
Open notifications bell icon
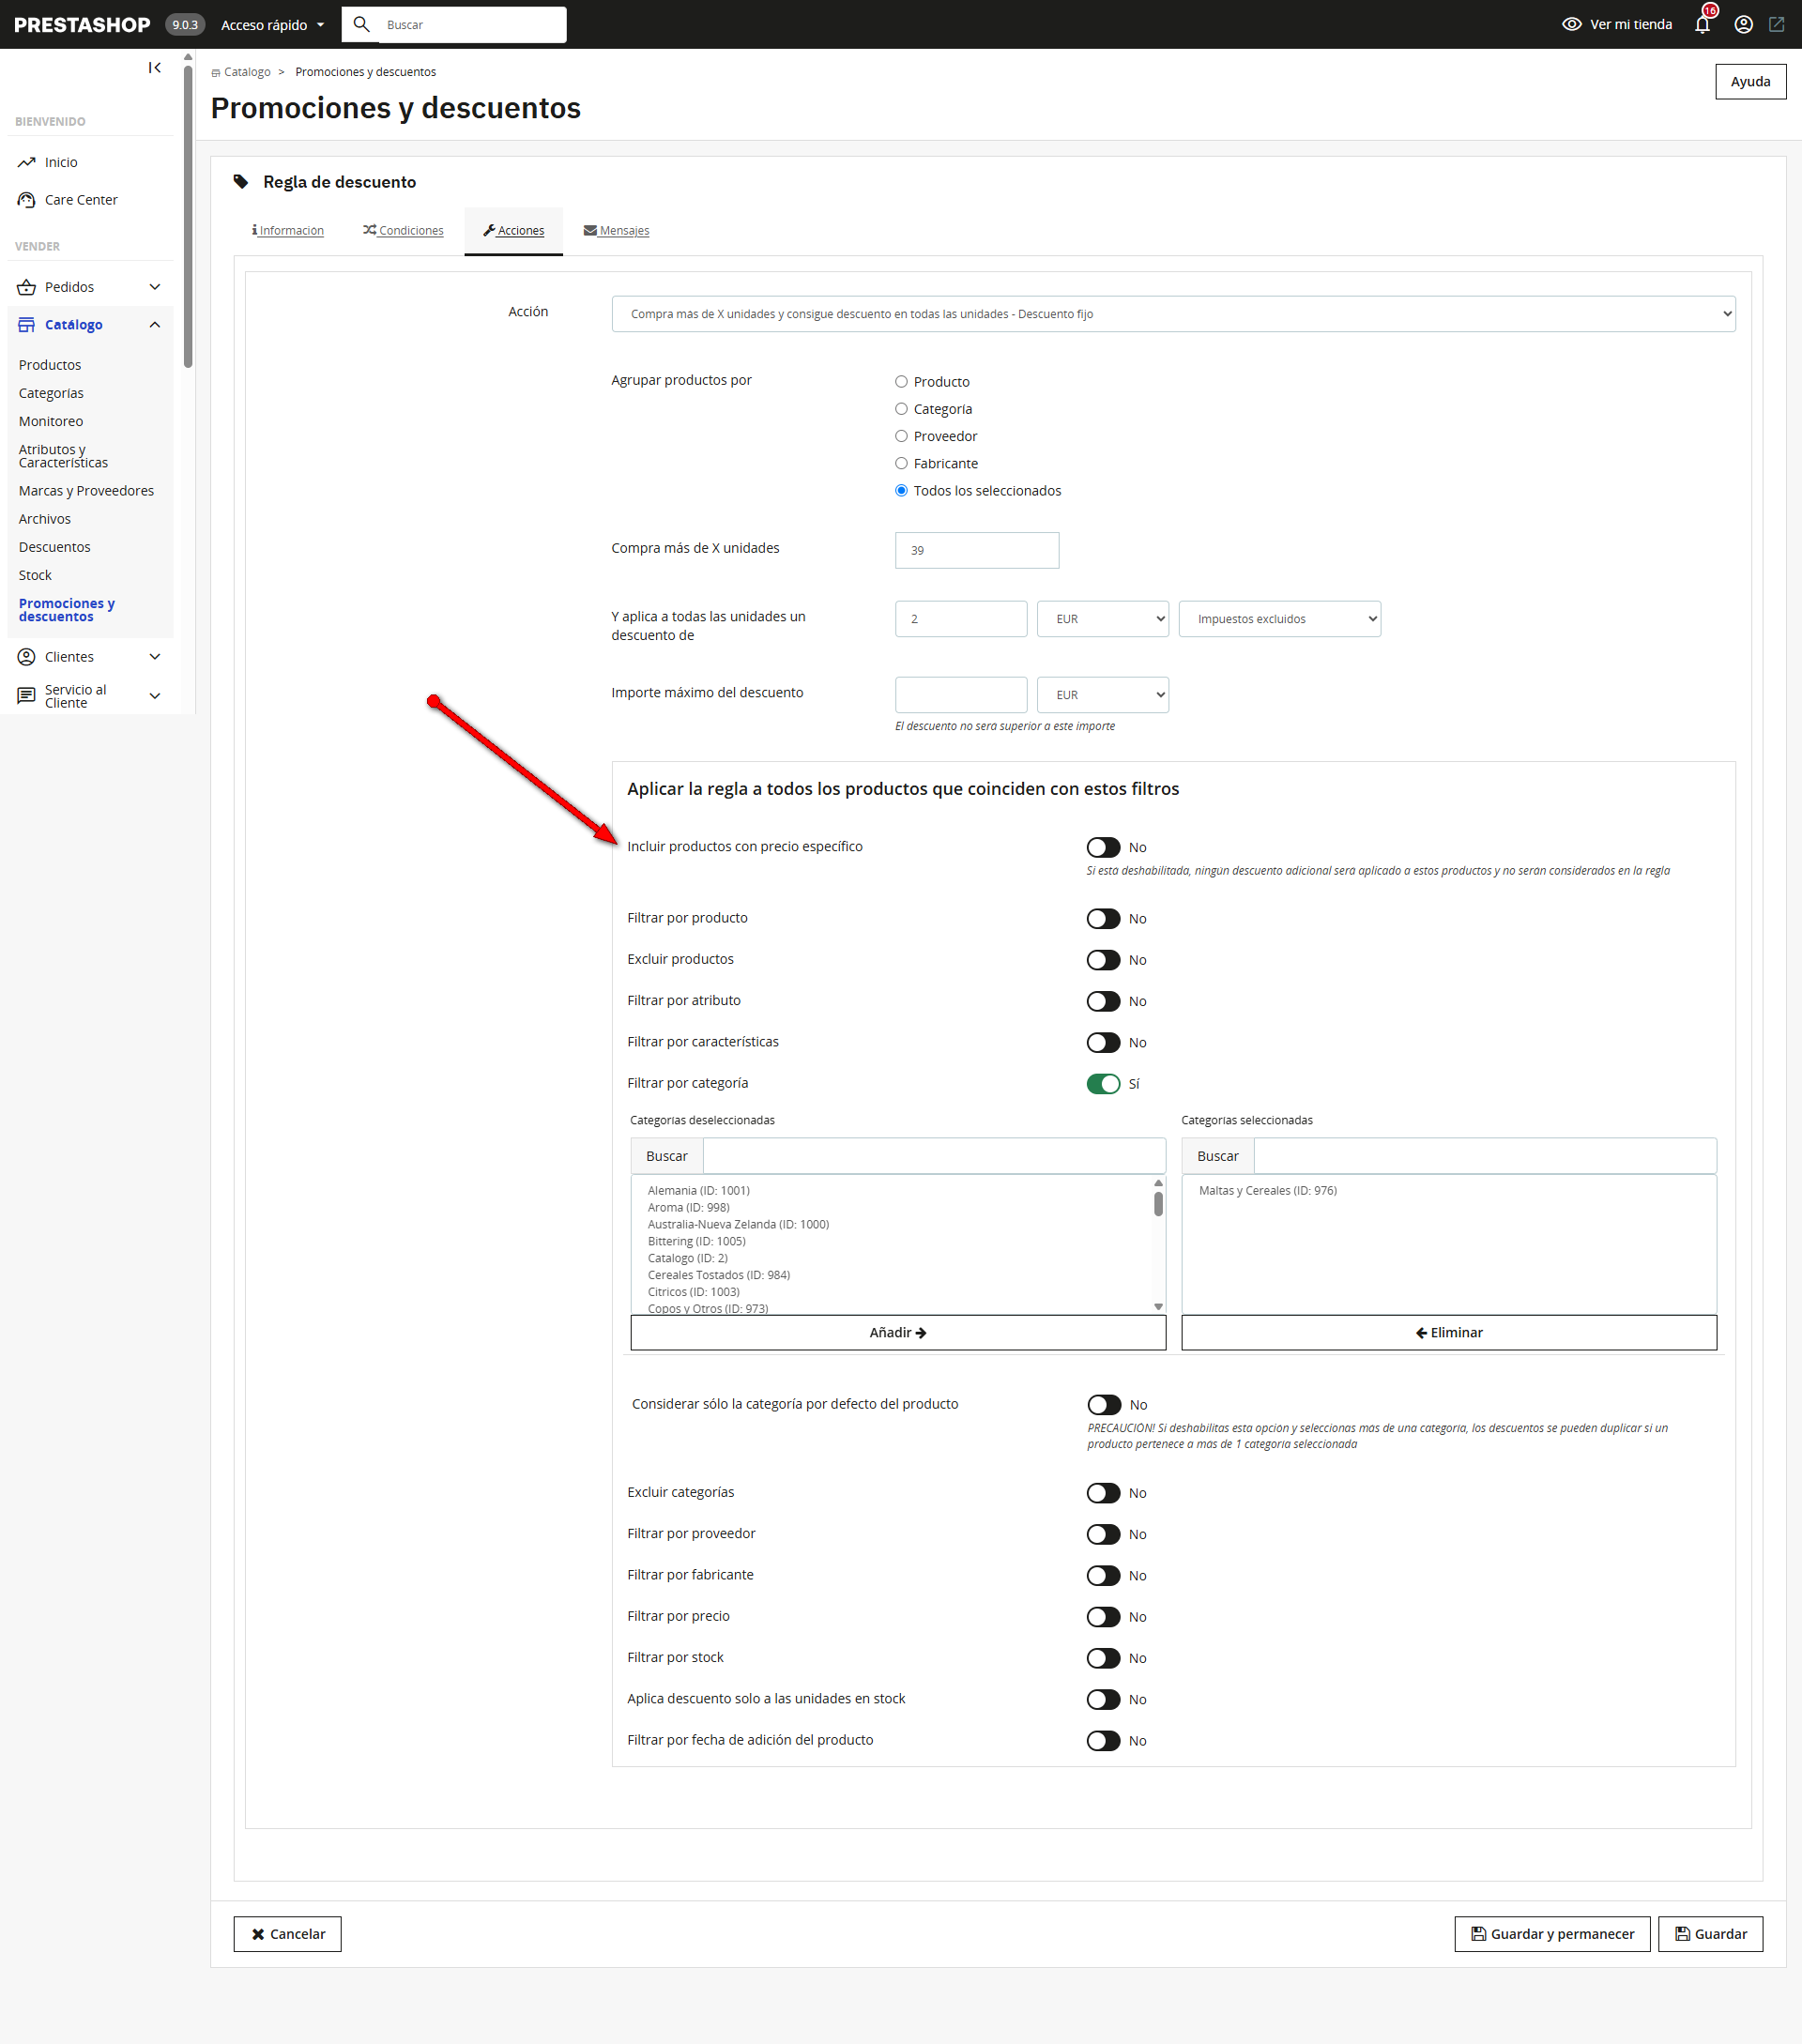click(x=1702, y=24)
